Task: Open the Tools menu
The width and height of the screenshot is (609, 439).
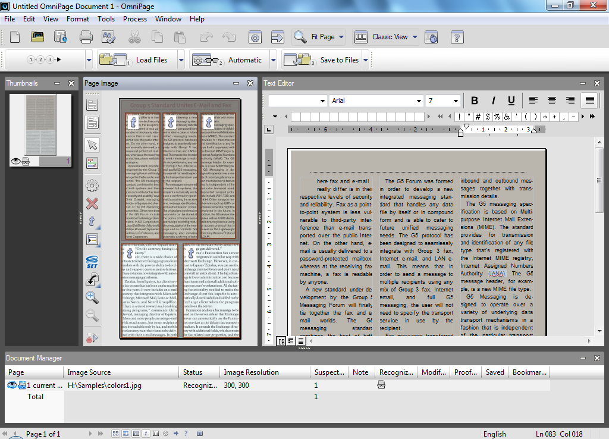Action: pyautogui.click(x=106, y=18)
